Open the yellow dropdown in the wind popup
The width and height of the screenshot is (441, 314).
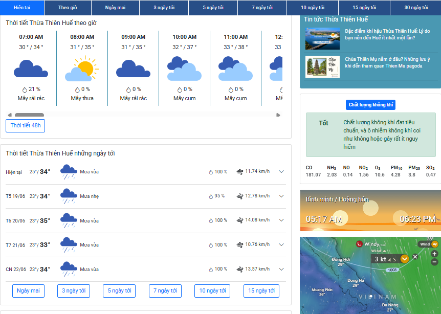coord(404,259)
